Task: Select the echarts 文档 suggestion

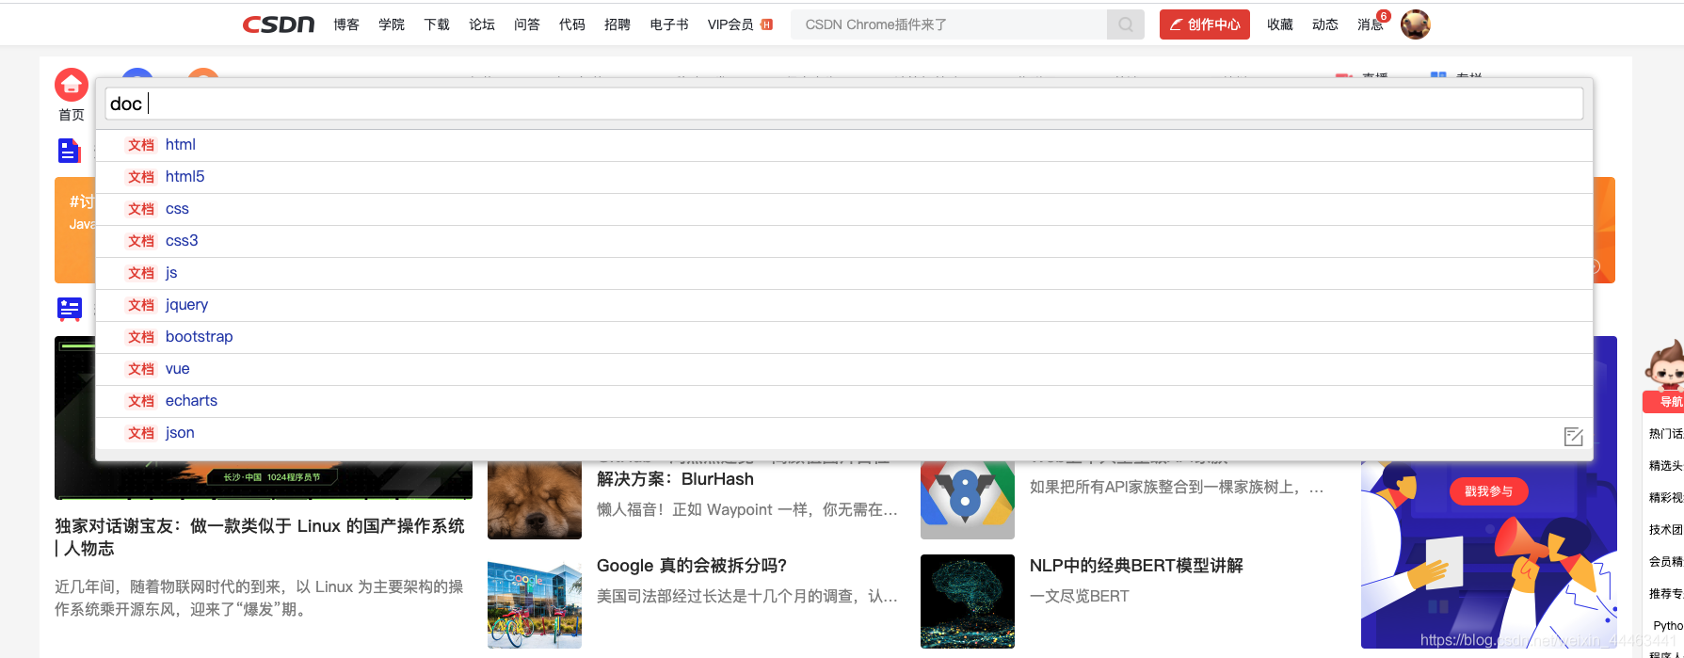Action: (x=843, y=401)
